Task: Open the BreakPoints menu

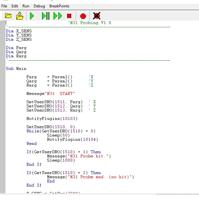Action: pyautogui.click(x=59, y=6)
